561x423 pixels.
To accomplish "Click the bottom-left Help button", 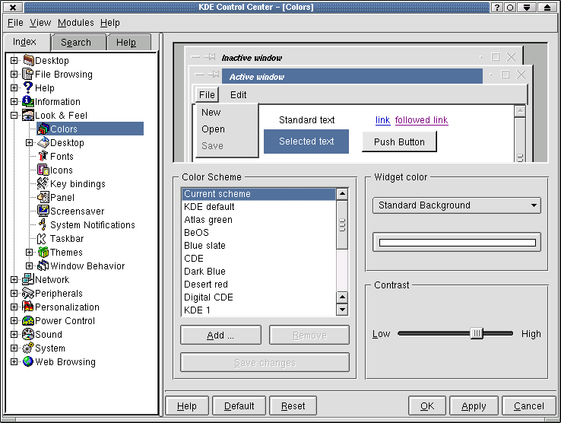I will (187, 406).
